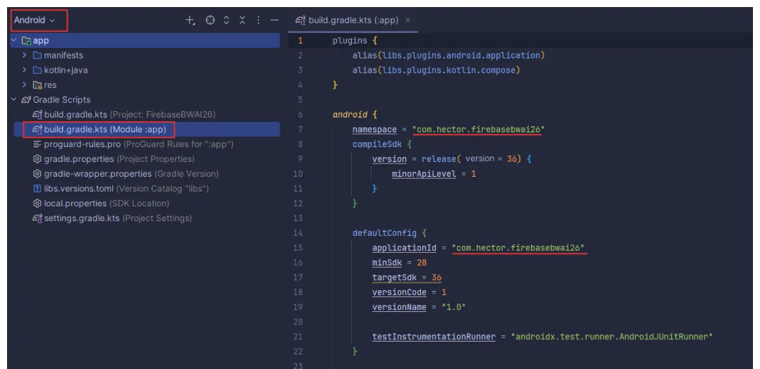Image resolution: width=760 pixels, height=369 pixels.
Task: Click the collapse all icon in project panel
Action: point(243,20)
